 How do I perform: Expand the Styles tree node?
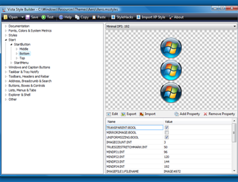coord(6,35)
